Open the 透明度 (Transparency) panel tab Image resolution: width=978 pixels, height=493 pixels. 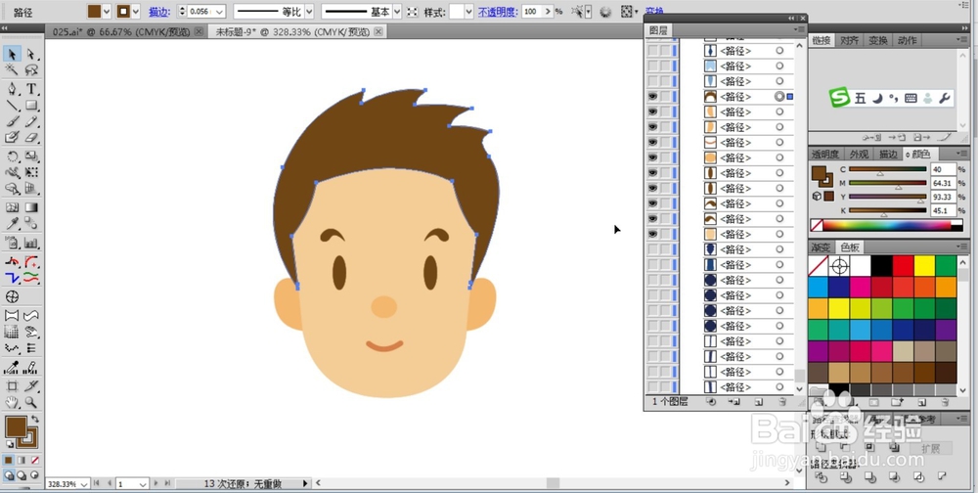click(x=825, y=154)
